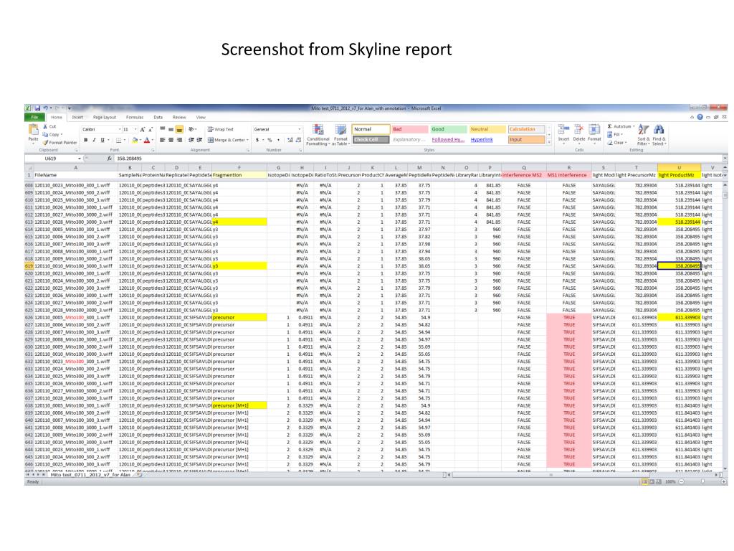This screenshot has width=734, height=551.
Task: Toggle Align Text Left
Action: coord(163,140)
